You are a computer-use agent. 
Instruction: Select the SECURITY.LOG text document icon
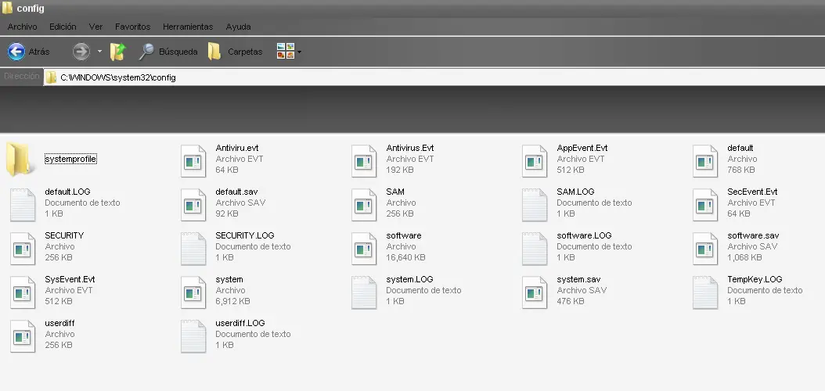[x=193, y=249]
